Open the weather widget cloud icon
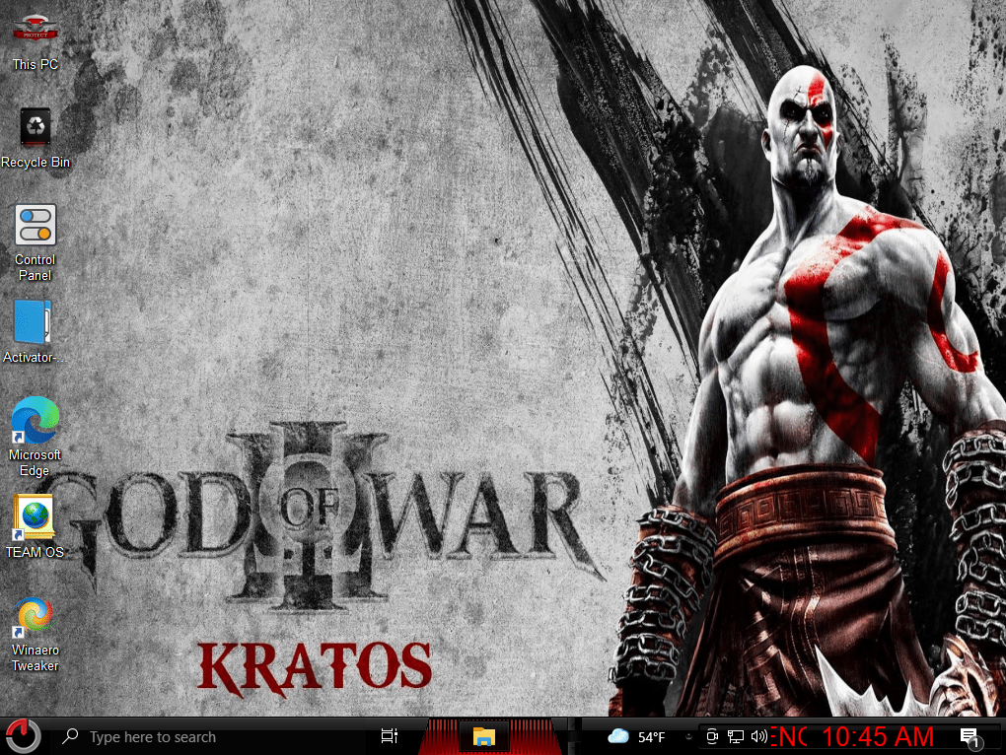This screenshot has width=1006, height=755. pos(618,736)
